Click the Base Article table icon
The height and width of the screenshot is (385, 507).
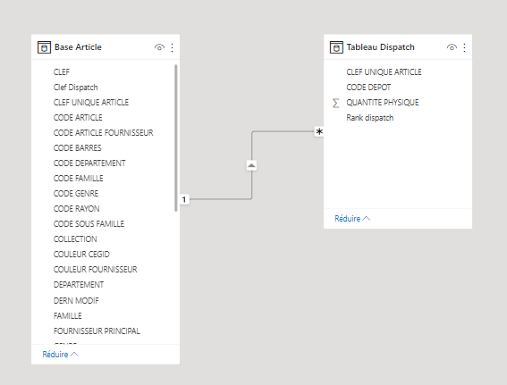45,47
